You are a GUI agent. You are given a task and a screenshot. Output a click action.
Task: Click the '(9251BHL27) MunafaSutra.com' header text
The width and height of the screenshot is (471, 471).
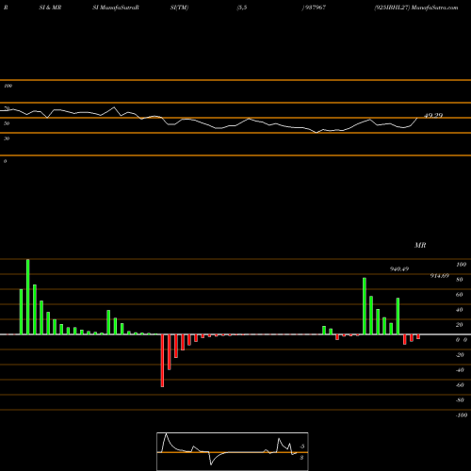click(x=416, y=8)
